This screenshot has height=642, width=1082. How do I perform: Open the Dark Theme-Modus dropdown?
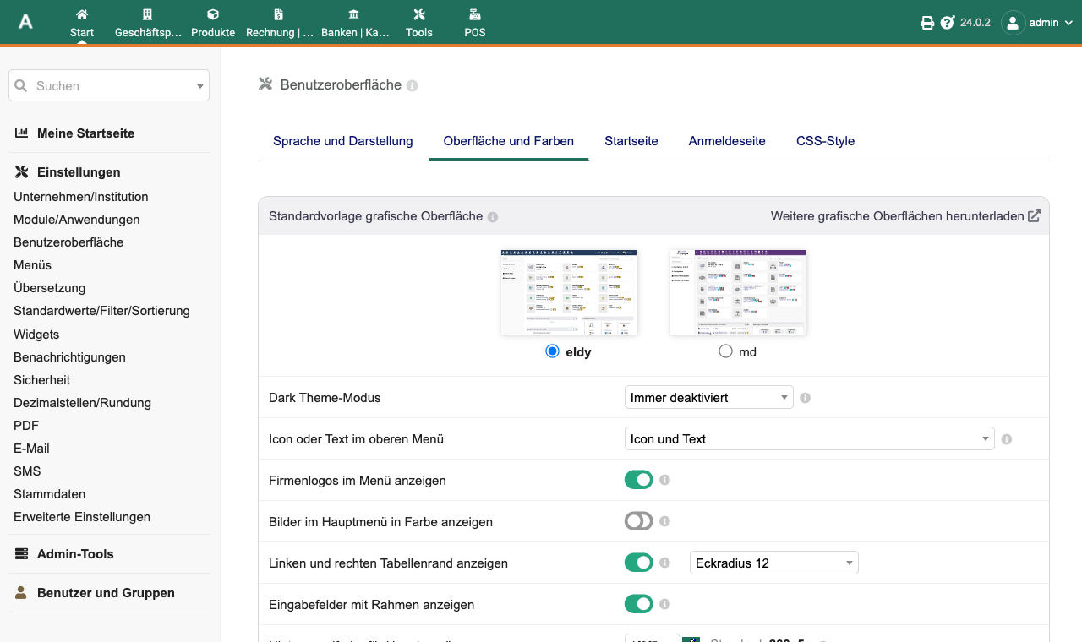pyautogui.click(x=709, y=397)
